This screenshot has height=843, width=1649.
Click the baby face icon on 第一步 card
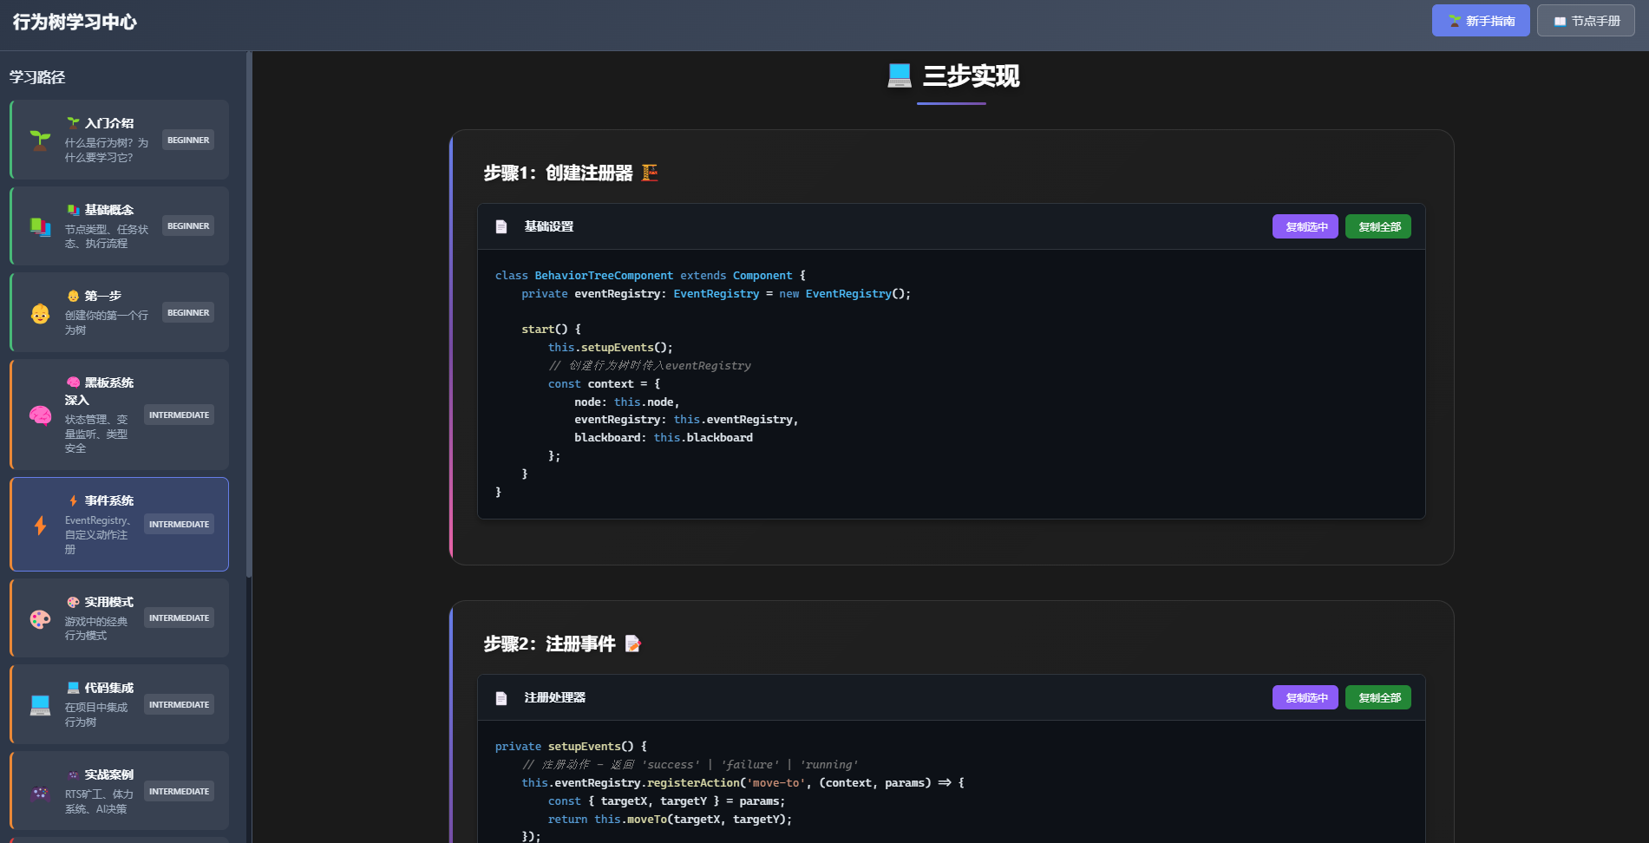tap(40, 313)
